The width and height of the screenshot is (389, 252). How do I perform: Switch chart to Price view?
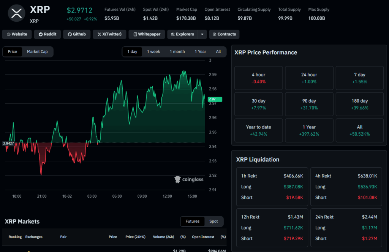[13, 52]
